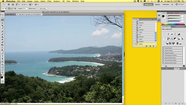
Task: Toggle the Anti-alias checkbox
Action: (x=29, y=8)
